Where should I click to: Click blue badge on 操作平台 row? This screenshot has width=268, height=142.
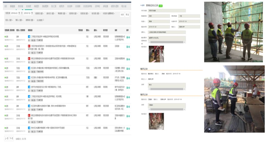pyautogui.click(x=29, y=87)
